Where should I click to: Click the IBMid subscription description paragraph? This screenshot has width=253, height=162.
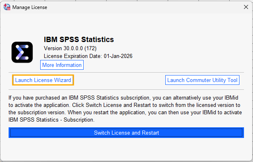[x=125, y=109]
